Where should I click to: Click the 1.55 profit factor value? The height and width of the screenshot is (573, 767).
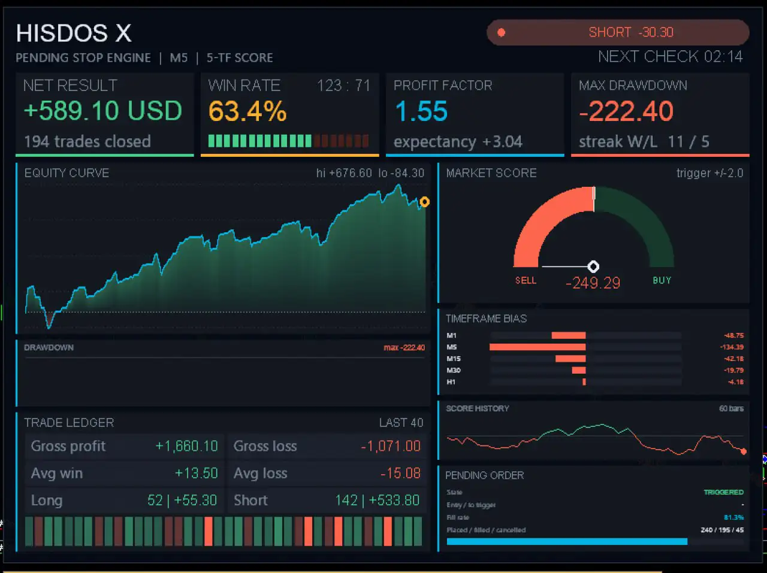[421, 111]
